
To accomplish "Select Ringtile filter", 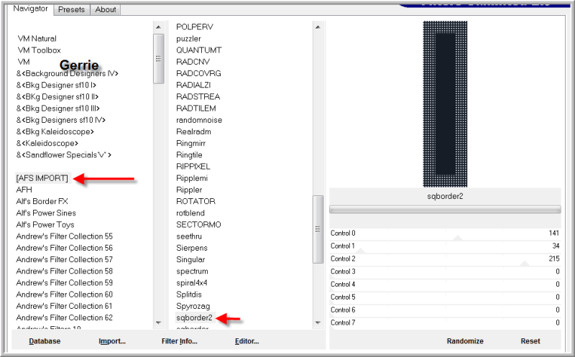I will tap(189, 155).
